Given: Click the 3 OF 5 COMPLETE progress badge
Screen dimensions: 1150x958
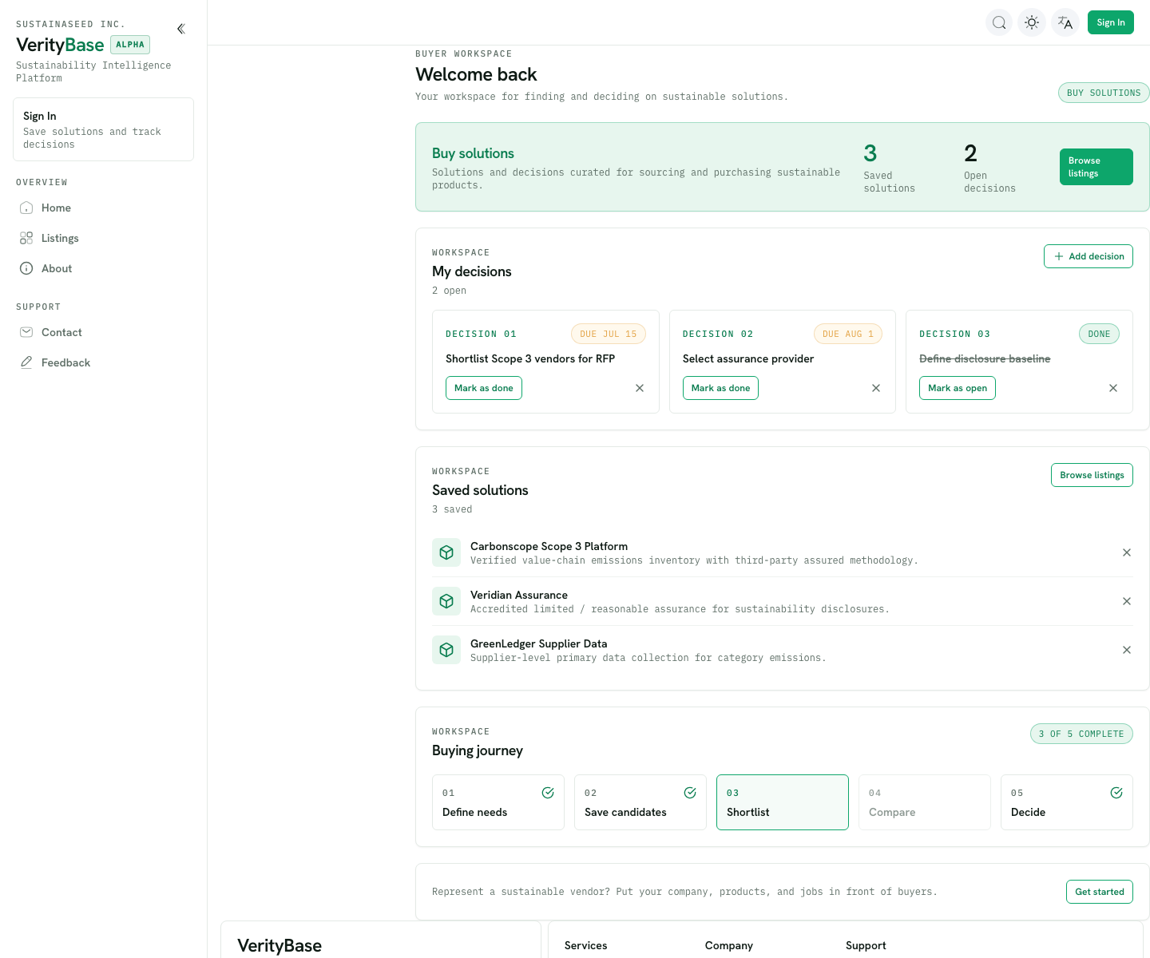Looking at the screenshot, I should pos(1081,734).
